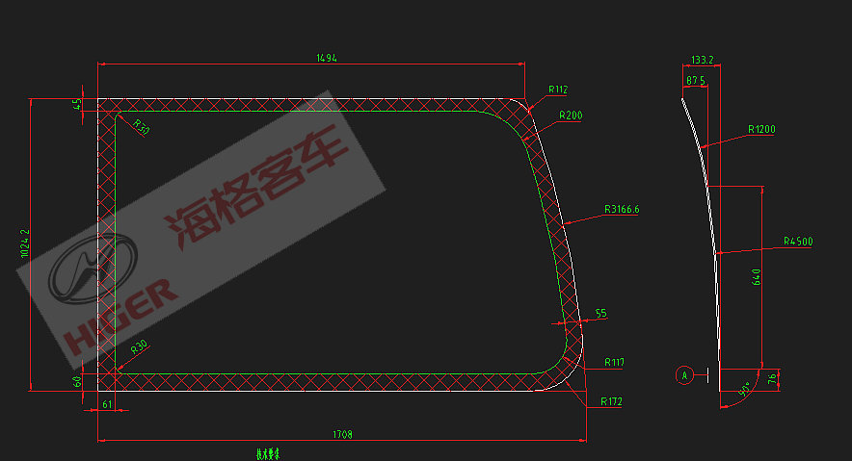Click the 87.5 profile dimension text

(x=696, y=80)
